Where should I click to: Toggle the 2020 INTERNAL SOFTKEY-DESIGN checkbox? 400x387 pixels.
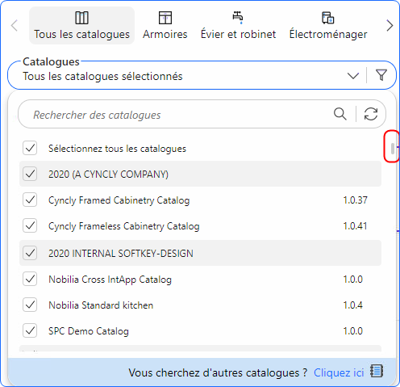(x=30, y=253)
